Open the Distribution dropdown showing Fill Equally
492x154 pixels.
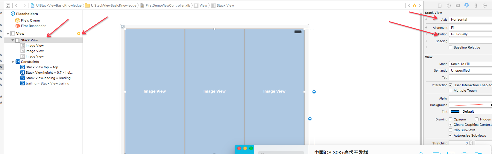(x=470, y=34)
